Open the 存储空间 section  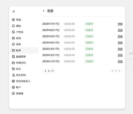coord(24,63)
